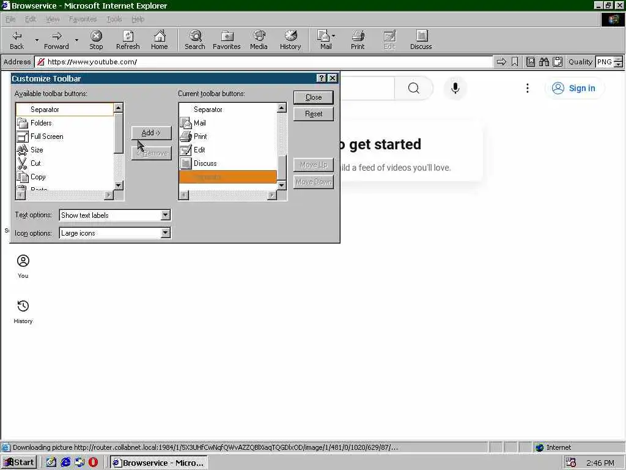
Task: Click the address bar URL field
Action: pos(263,62)
